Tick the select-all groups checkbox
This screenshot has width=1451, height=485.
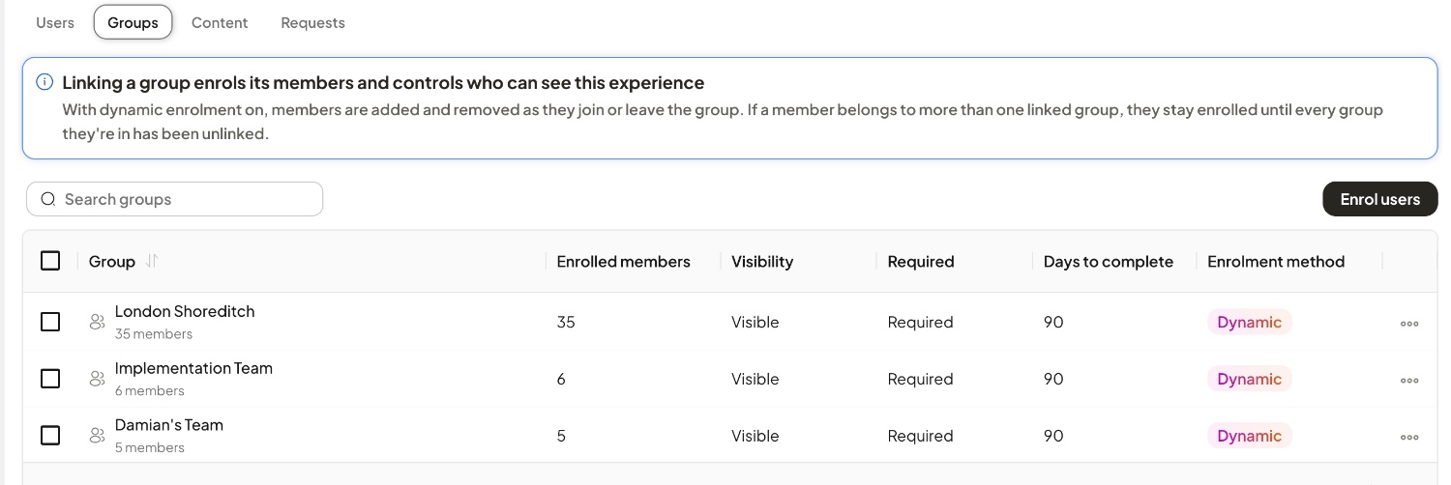[x=50, y=261]
